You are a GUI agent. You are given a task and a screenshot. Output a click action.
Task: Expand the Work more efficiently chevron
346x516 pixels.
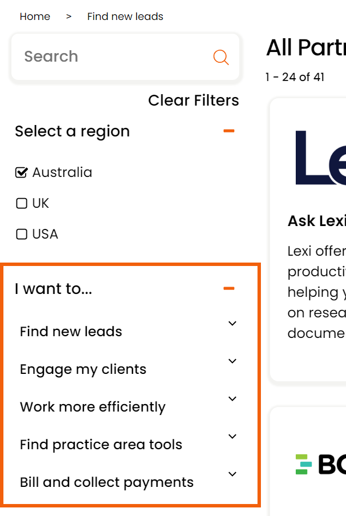click(232, 399)
